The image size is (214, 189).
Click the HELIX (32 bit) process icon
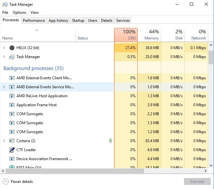point(12,48)
